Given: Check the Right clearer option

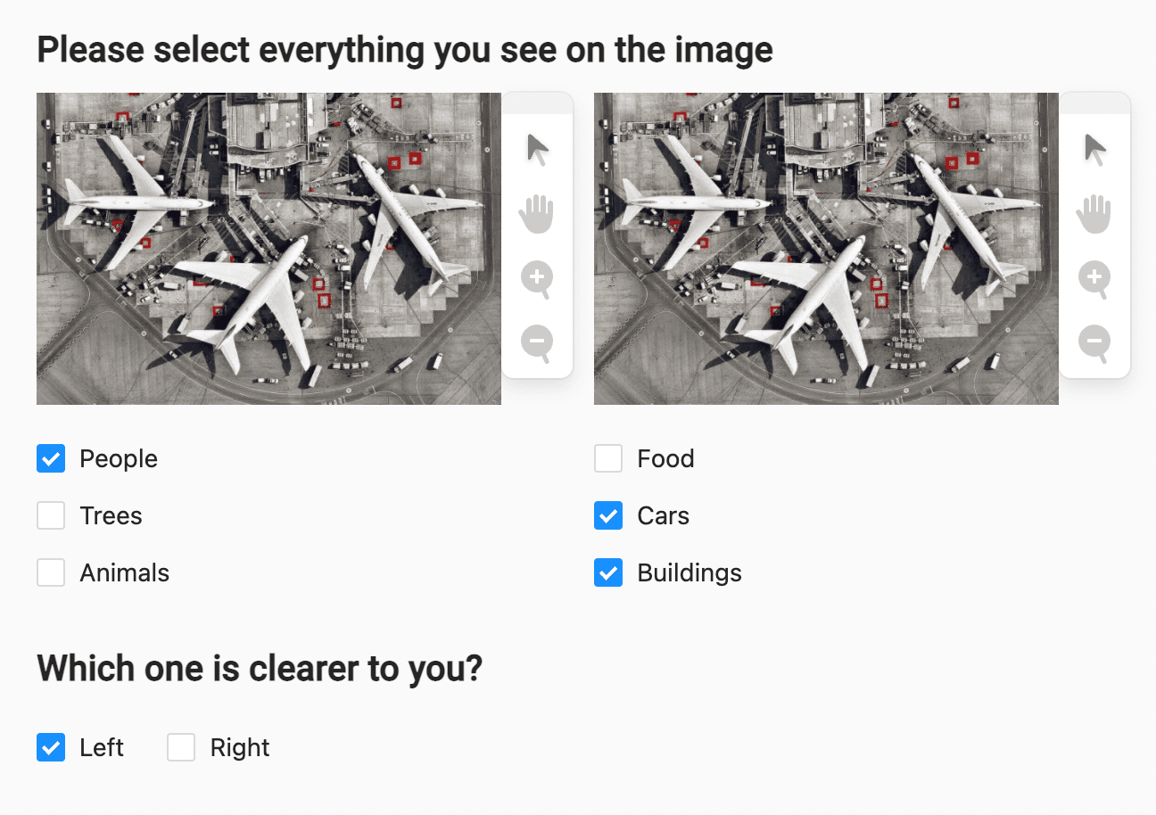Looking at the screenshot, I should pos(181,747).
